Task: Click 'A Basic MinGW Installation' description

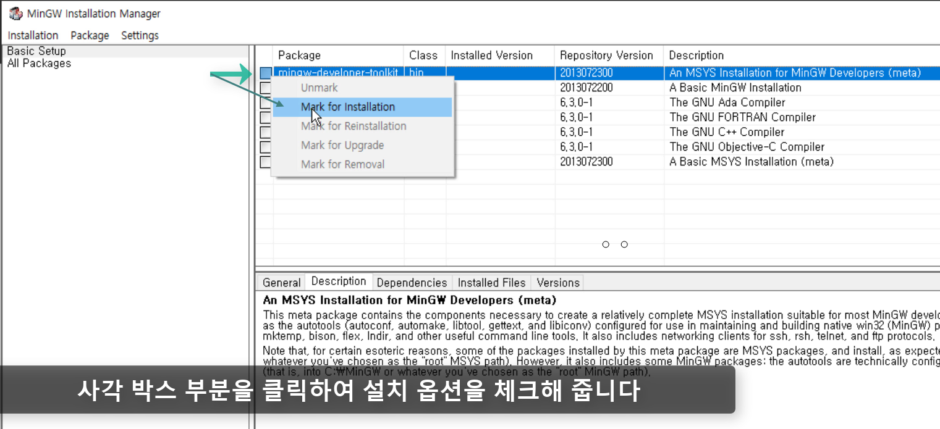Action: click(x=735, y=88)
